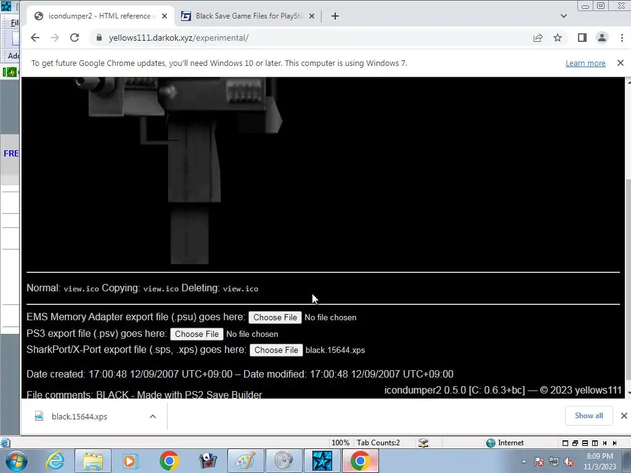Click the padlock site info icon
This screenshot has height=473, width=631.
(x=99, y=38)
